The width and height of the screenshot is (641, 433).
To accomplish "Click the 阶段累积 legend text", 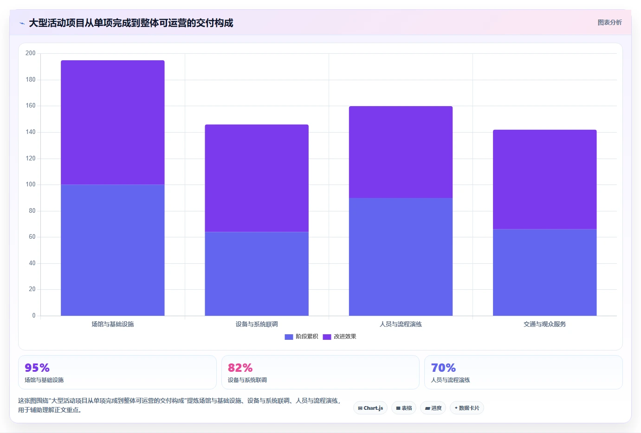I will pos(307,337).
